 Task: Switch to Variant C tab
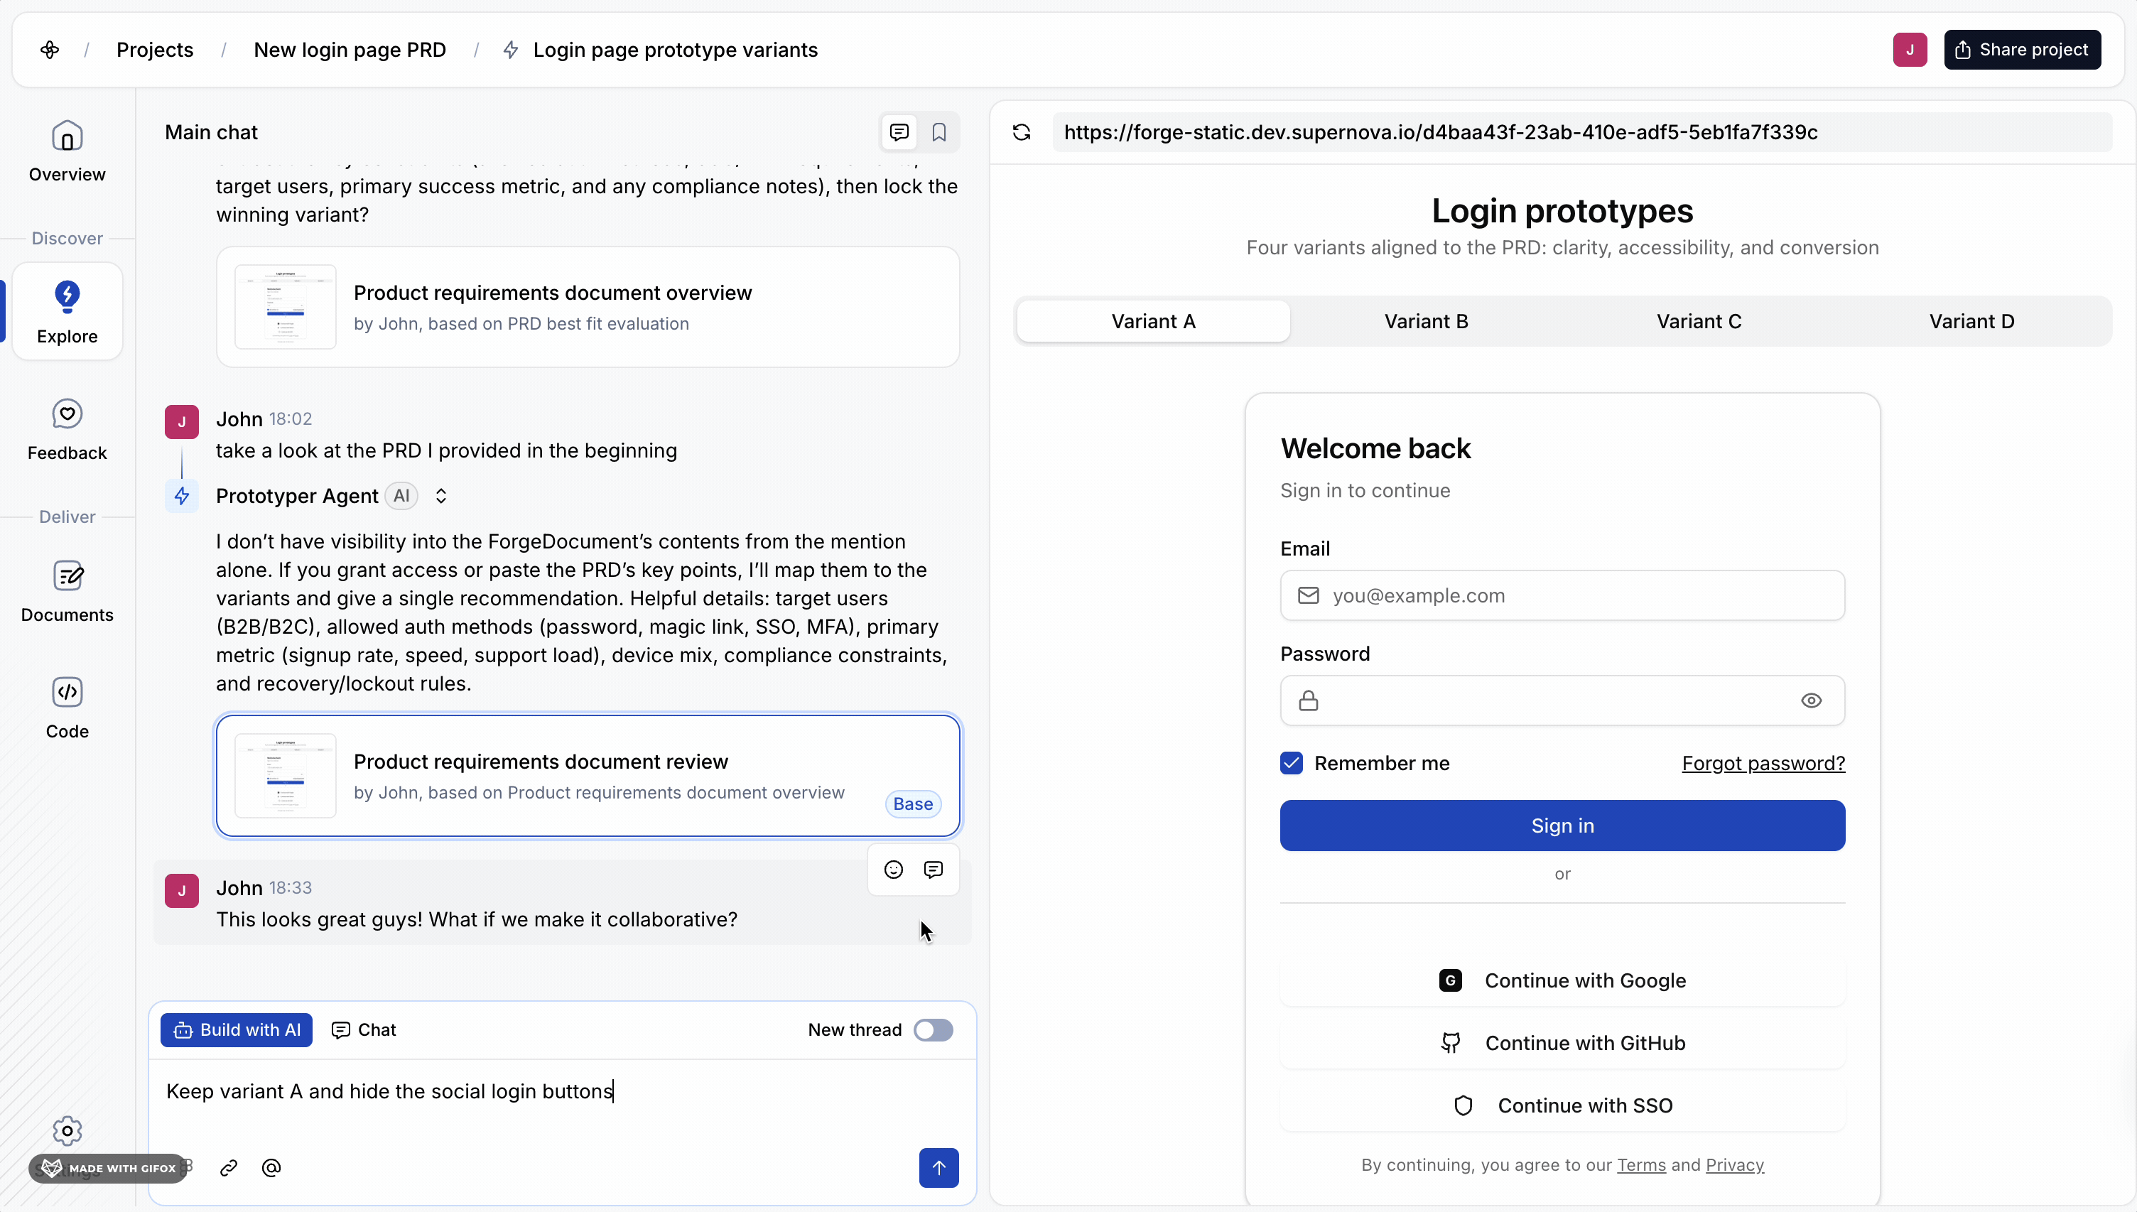tap(1699, 321)
